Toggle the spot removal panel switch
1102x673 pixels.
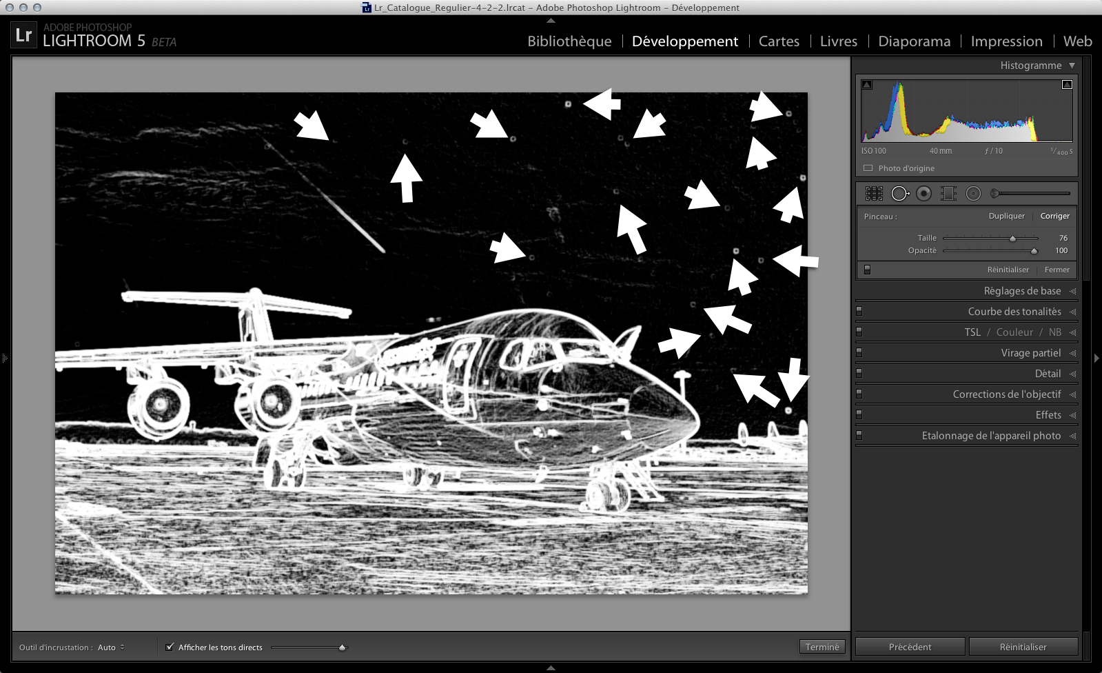pyautogui.click(x=867, y=270)
